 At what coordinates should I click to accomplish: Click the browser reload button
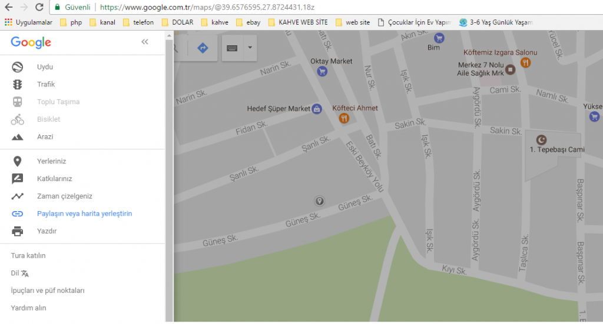coord(39,7)
